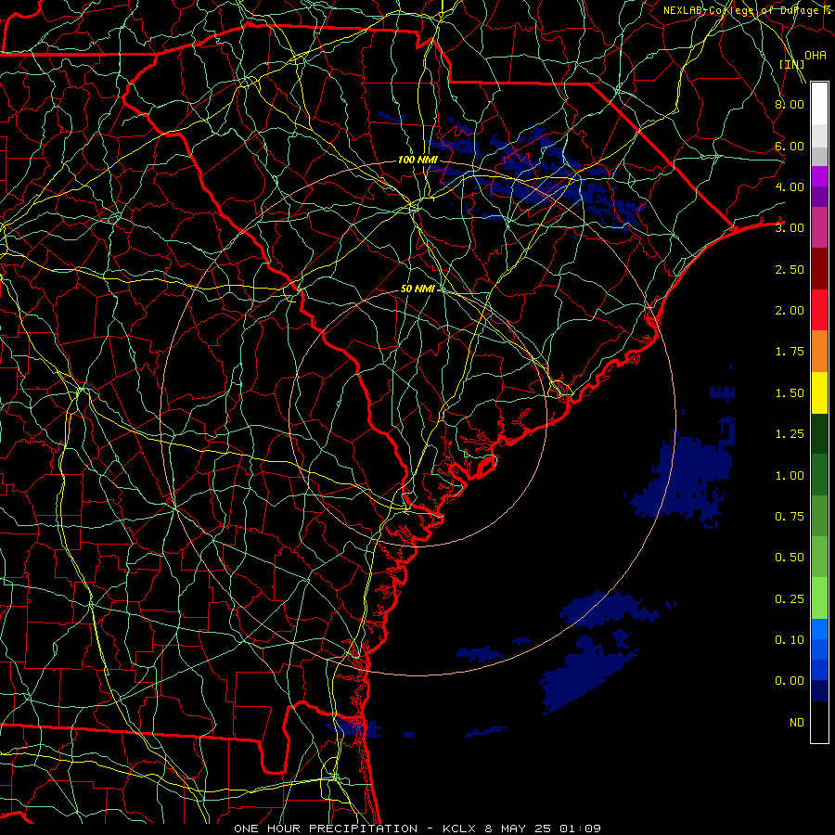Click the ND legend label
The height and width of the screenshot is (835, 835).
pos(797,723)
